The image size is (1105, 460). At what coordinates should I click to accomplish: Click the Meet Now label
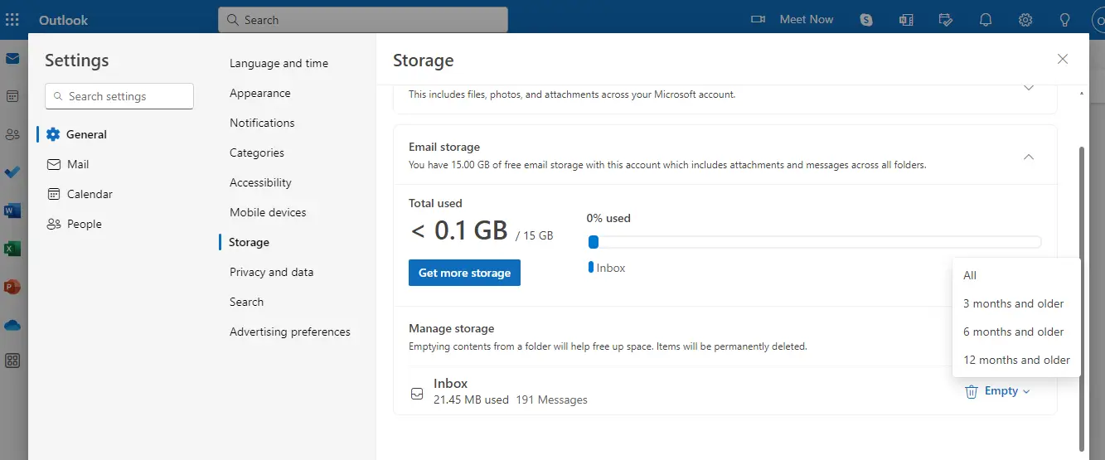(807, 19)
